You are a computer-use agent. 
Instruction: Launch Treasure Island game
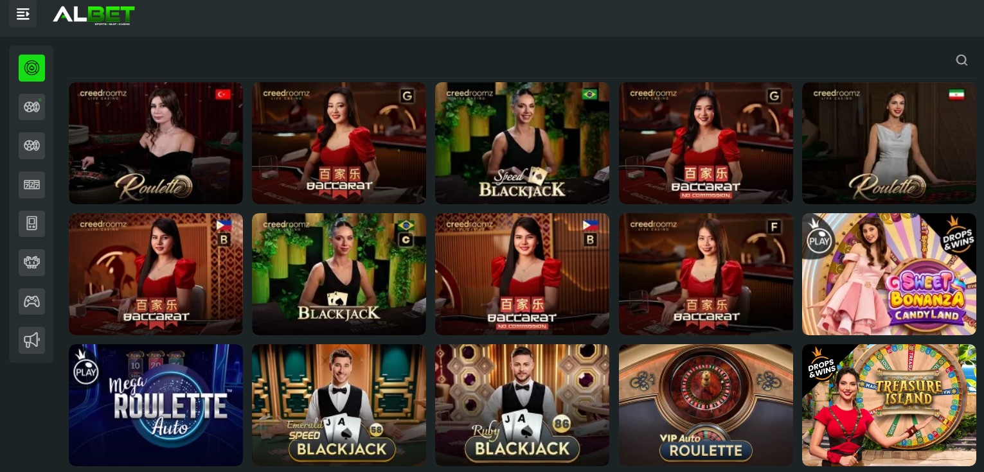(889, 405)
